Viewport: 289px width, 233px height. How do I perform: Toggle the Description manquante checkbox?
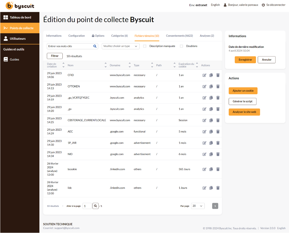click(x=145, y=46)
